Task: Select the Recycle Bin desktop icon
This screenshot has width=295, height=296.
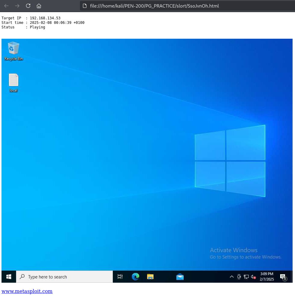Action: (x=13, y=51)
